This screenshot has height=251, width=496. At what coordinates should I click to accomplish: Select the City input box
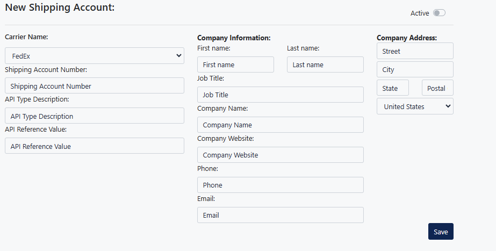coord(415,69)
